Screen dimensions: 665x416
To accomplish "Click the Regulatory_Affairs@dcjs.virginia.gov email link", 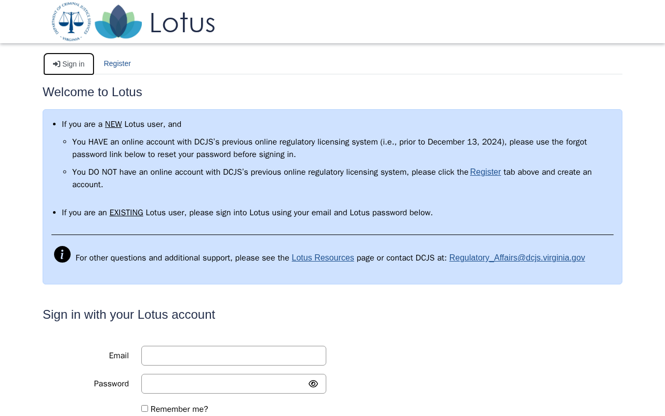I will (x=517, y=258).
